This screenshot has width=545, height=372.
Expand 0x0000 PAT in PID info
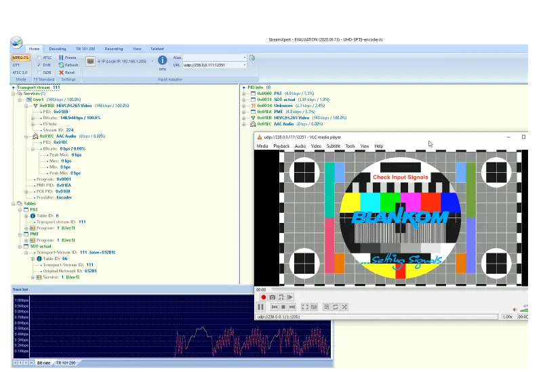point(244,94)
